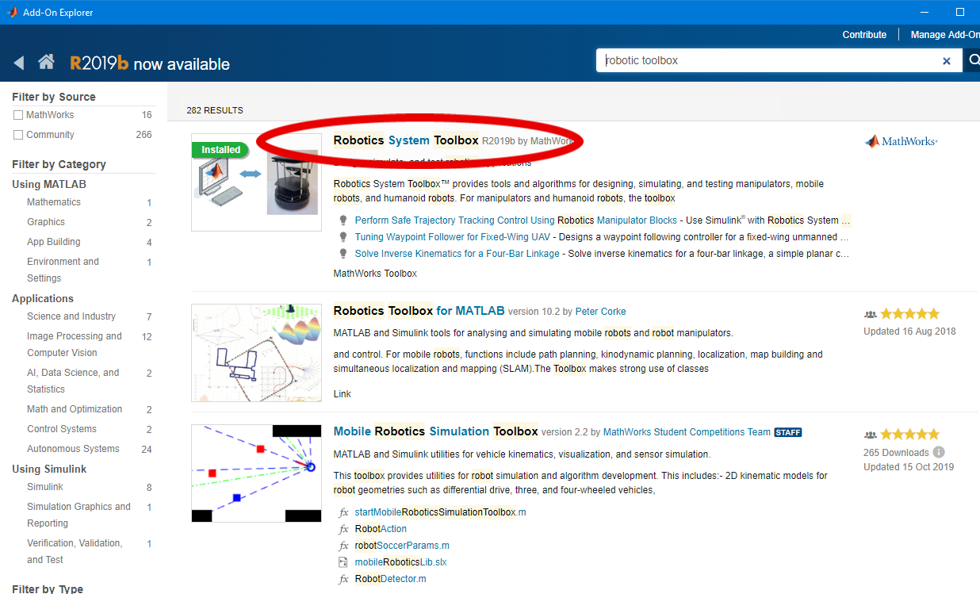Filter by Image Processing and Computer Vision
Image resolution: width=980 pixels, height=594 pixels.
click(x=75, y=344)
